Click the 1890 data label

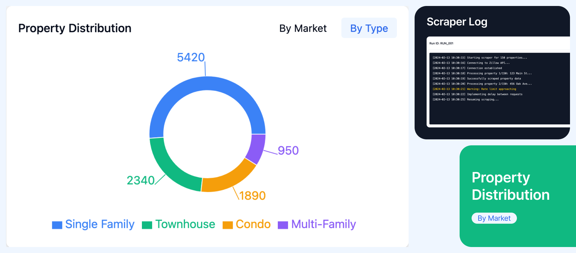[252, 196]
